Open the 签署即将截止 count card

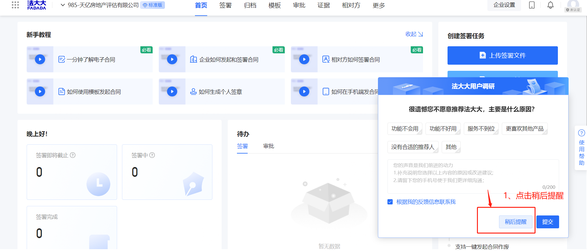(x=72, y=172)
